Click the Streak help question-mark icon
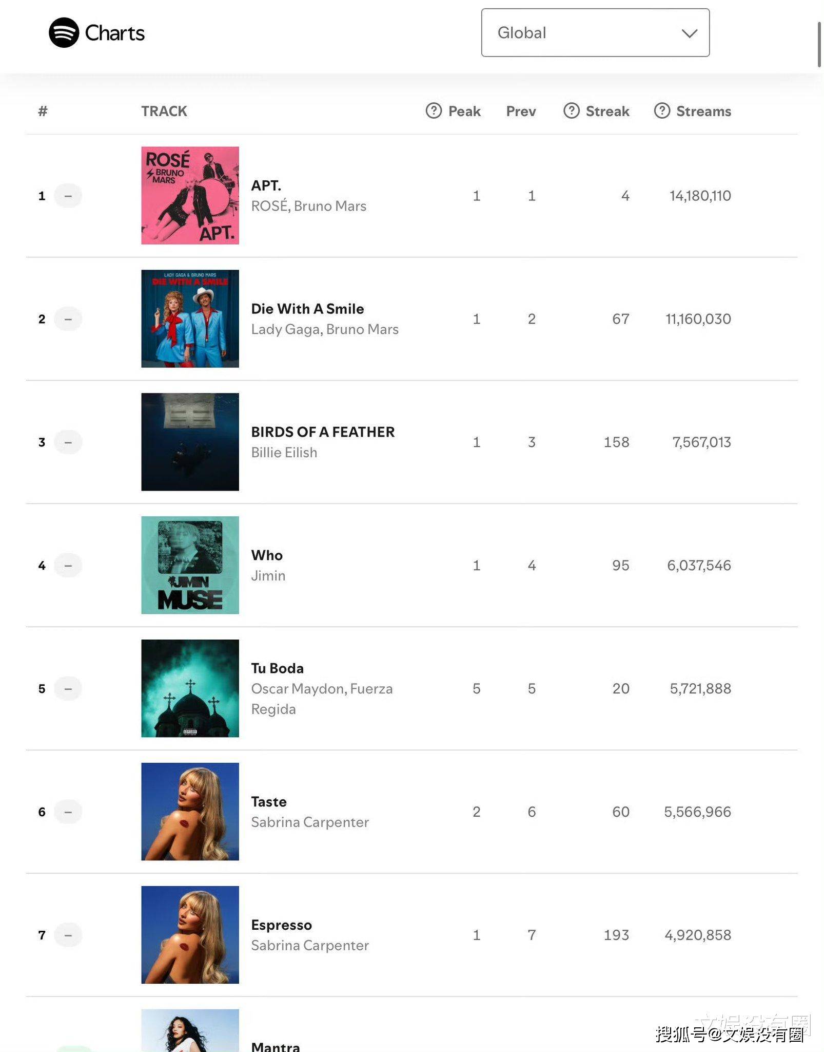824x1052 pixels. tap(571, 111)
